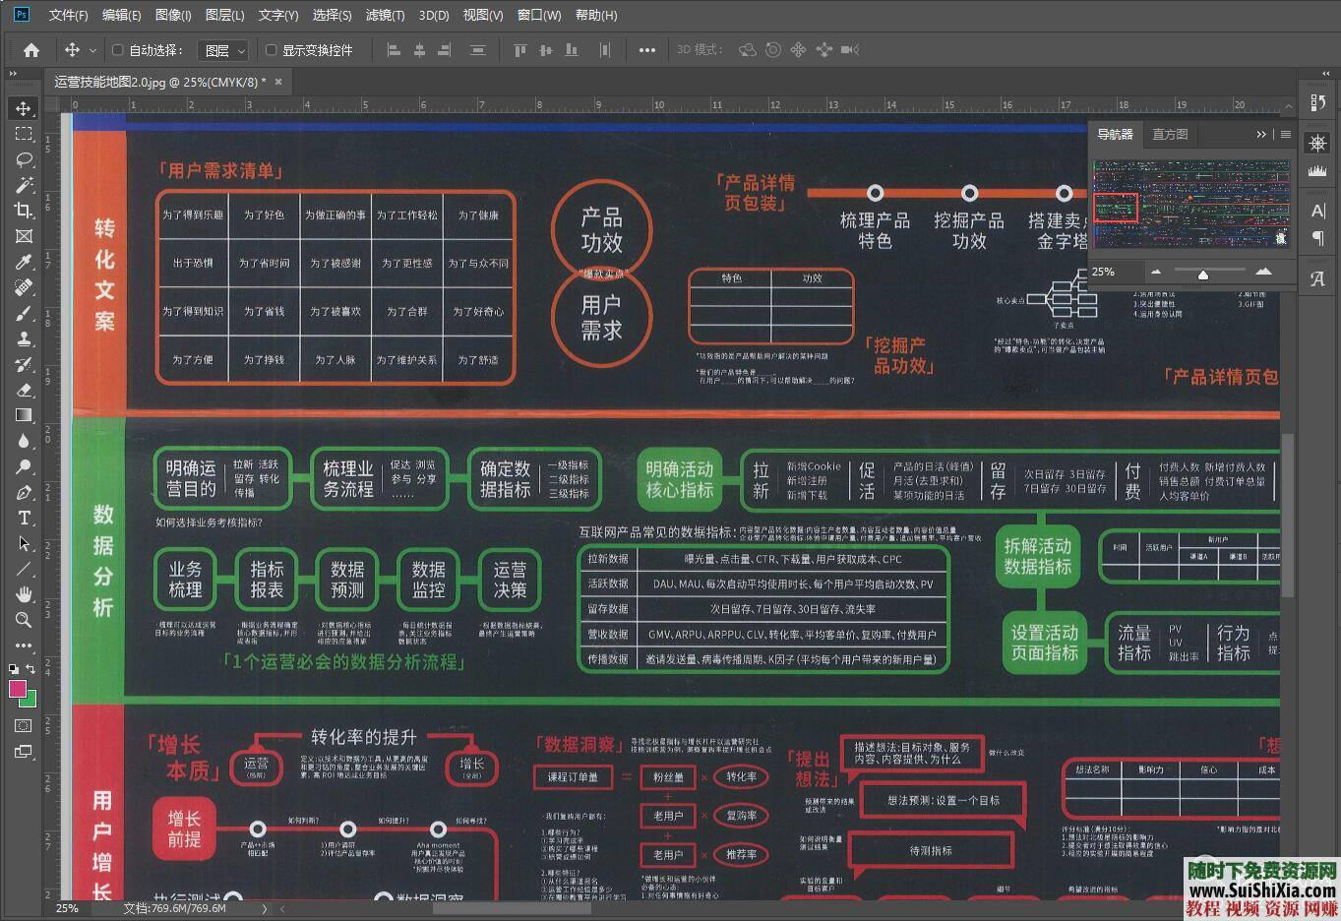Click the more options ellipsis button
Image resolution: width=1341 pixels, height=921 pixels.
pyautogui.click(x=646, y=50)
